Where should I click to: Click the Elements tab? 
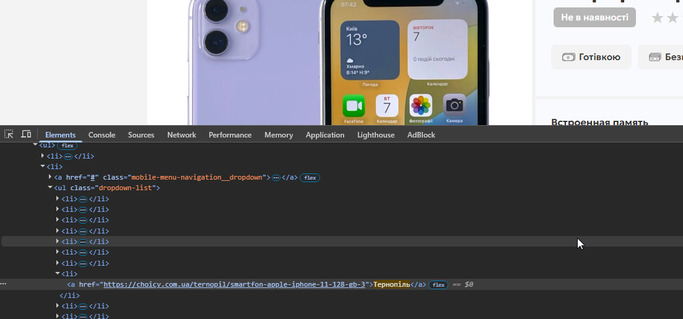(x=61, y=134)
